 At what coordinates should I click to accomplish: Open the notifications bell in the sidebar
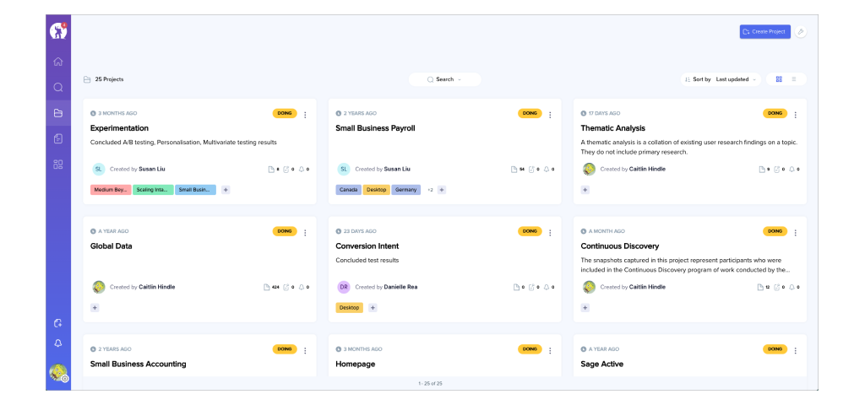point(58,343)
